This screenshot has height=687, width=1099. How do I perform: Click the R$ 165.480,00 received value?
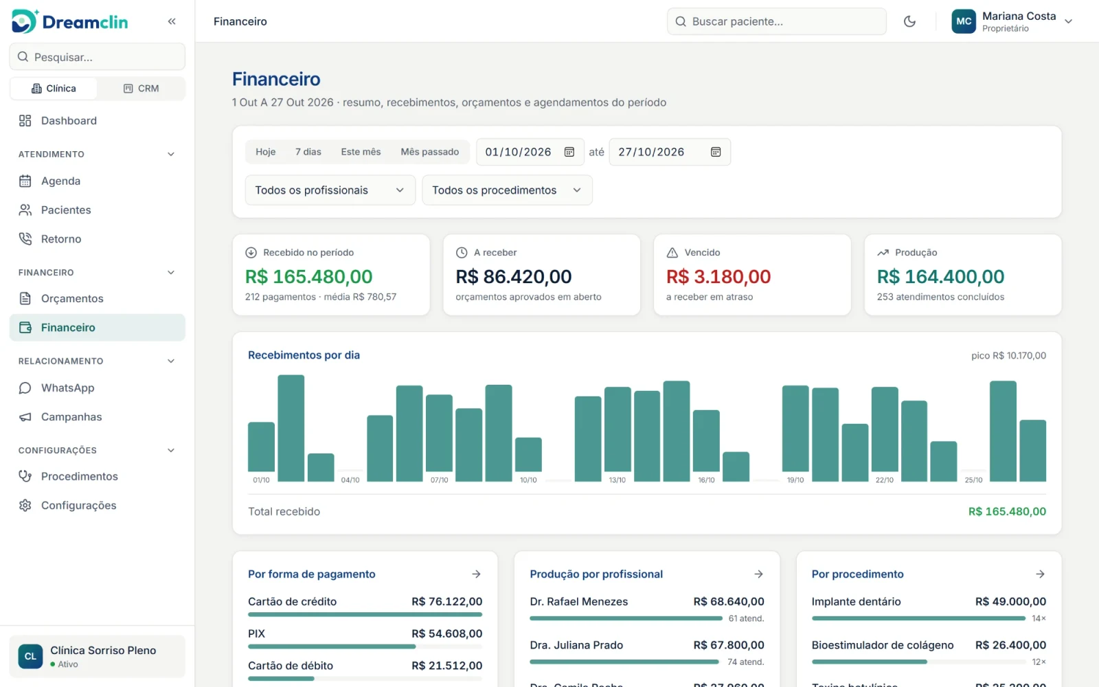[x=308, y=276]
